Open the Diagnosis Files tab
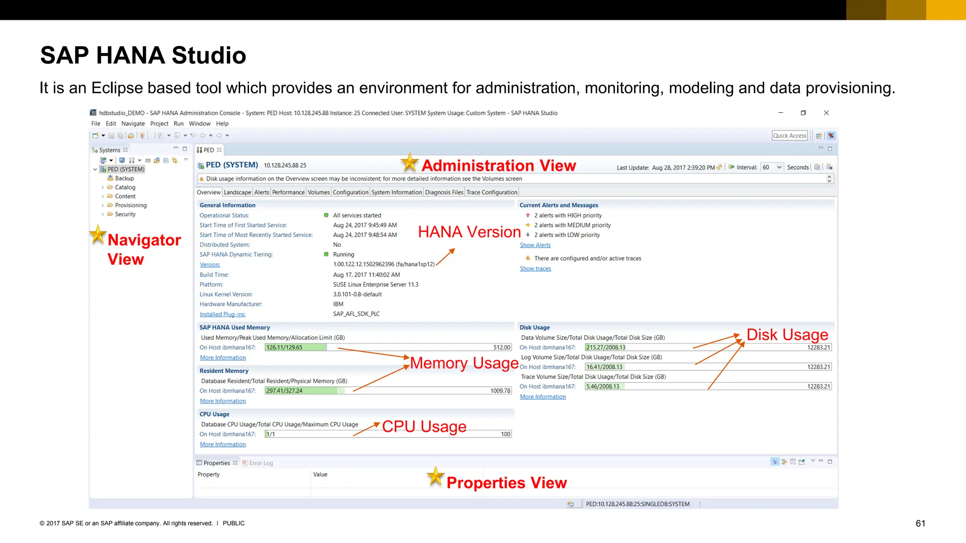The height and width of the screenshot is (543, 966). pyautogui.click(x=444, y=192)
